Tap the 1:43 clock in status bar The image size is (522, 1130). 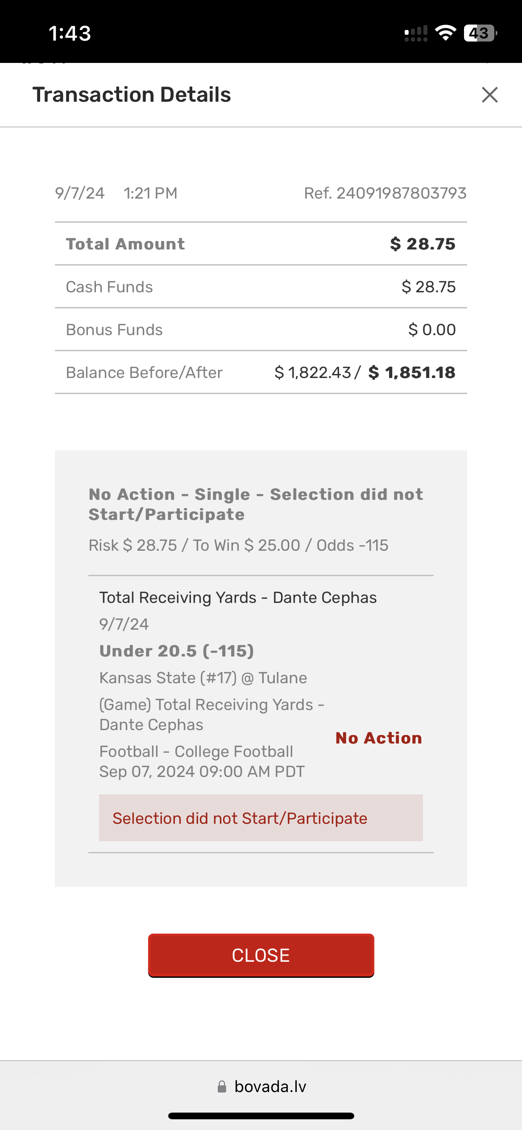tap(70, 33)
